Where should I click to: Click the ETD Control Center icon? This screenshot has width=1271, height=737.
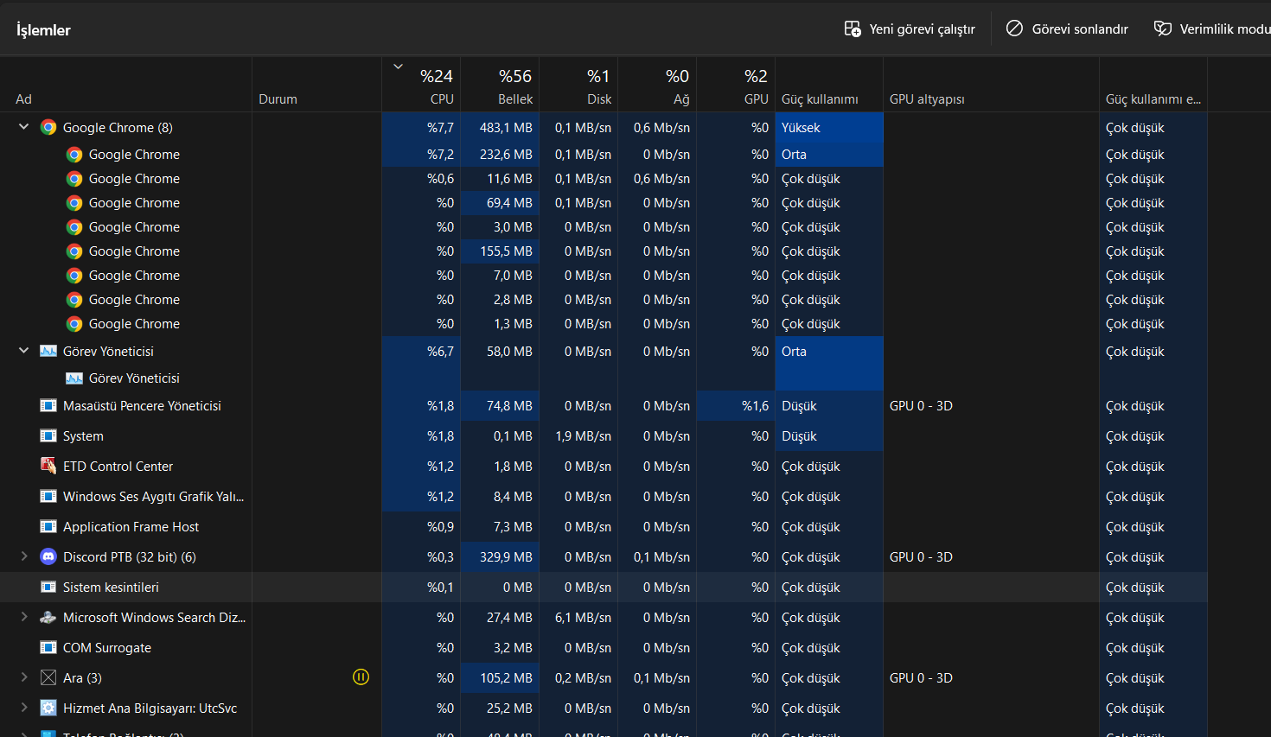(48, 466)
